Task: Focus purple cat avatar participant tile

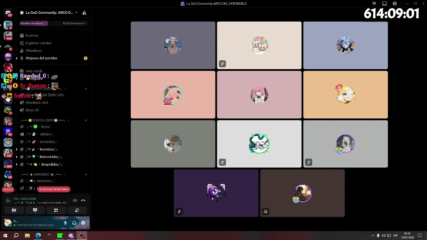Action: click(216, 193)
